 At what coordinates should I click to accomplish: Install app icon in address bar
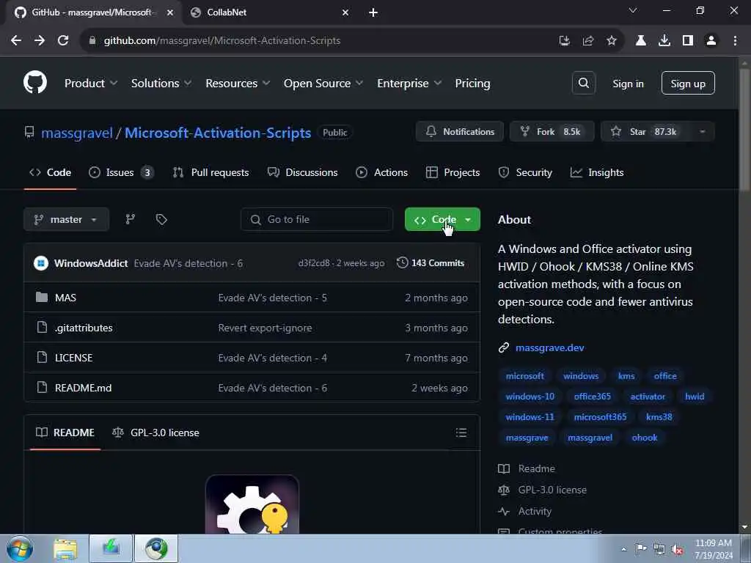(x=565, y=41)
